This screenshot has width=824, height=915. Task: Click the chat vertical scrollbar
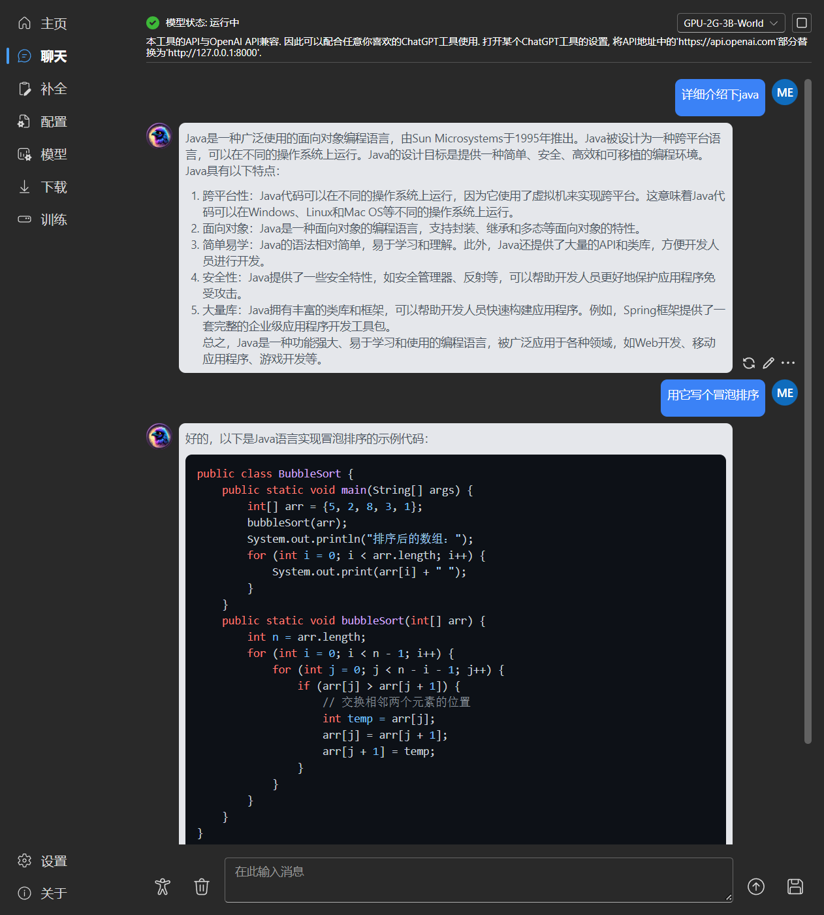(808, 411)
